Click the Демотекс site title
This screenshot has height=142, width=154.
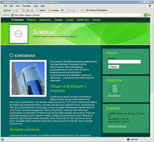coord(45,32)
